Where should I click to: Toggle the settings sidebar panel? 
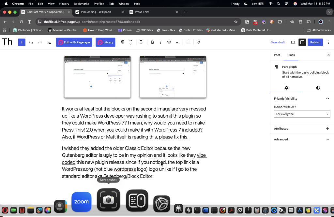[302, 42]
